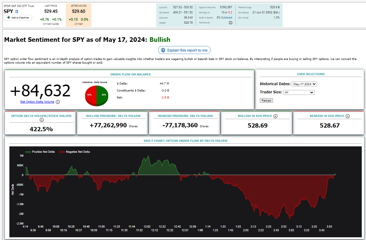366x240 pixels.
Task: Open info icon under Option Delta Volume/Stock Volume
Action: [x=42, y=120]
